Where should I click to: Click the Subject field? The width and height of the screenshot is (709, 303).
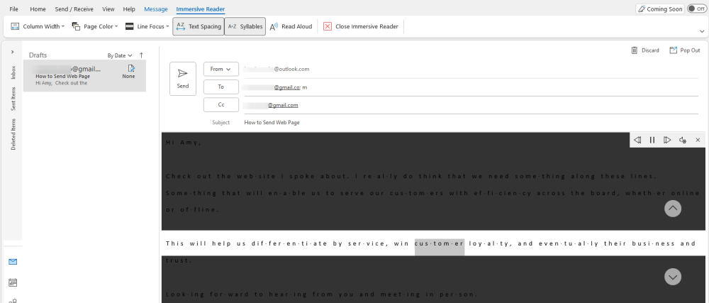pyautogui.click(x=470, y=123)
